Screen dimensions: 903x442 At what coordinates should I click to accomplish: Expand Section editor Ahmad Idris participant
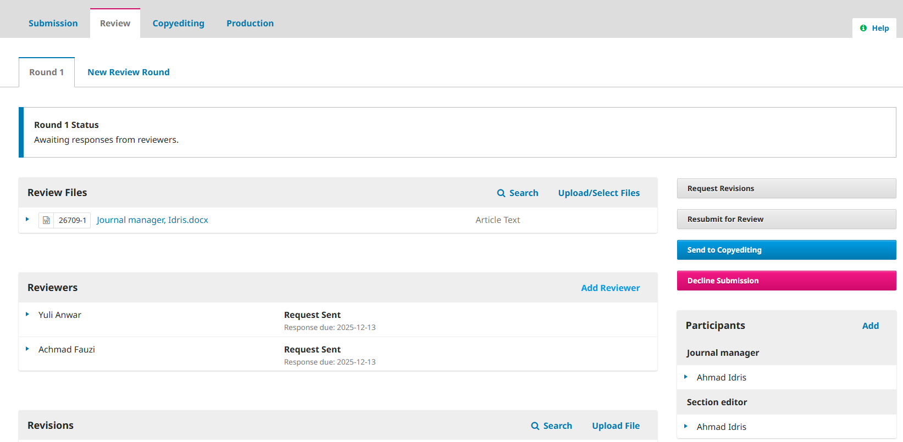686,427
